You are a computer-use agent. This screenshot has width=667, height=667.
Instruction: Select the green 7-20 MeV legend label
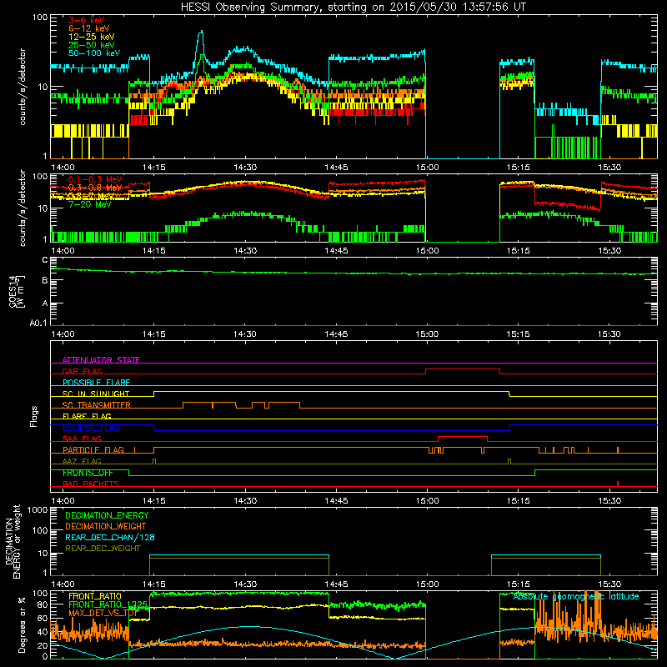coord(90,204)
